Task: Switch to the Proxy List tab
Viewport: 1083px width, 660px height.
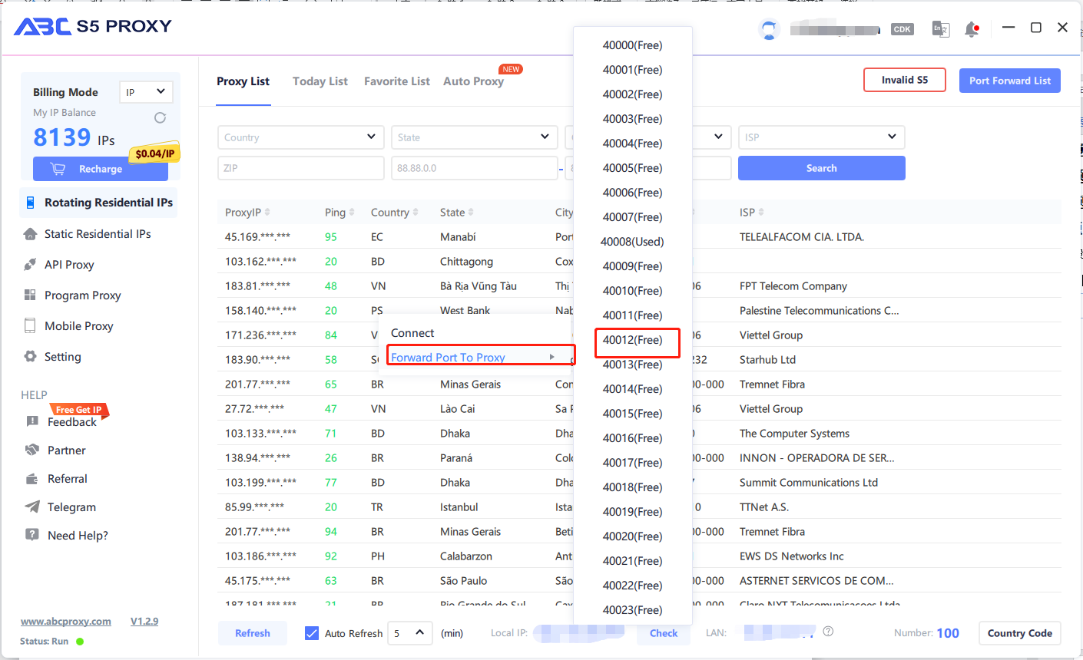Action: [x=243, y=81]
